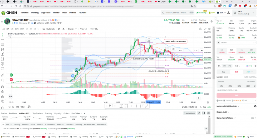Select the P2 preset
Viewport: 257px width, 138px height.
pyautogui.click(x=225, y=66)
